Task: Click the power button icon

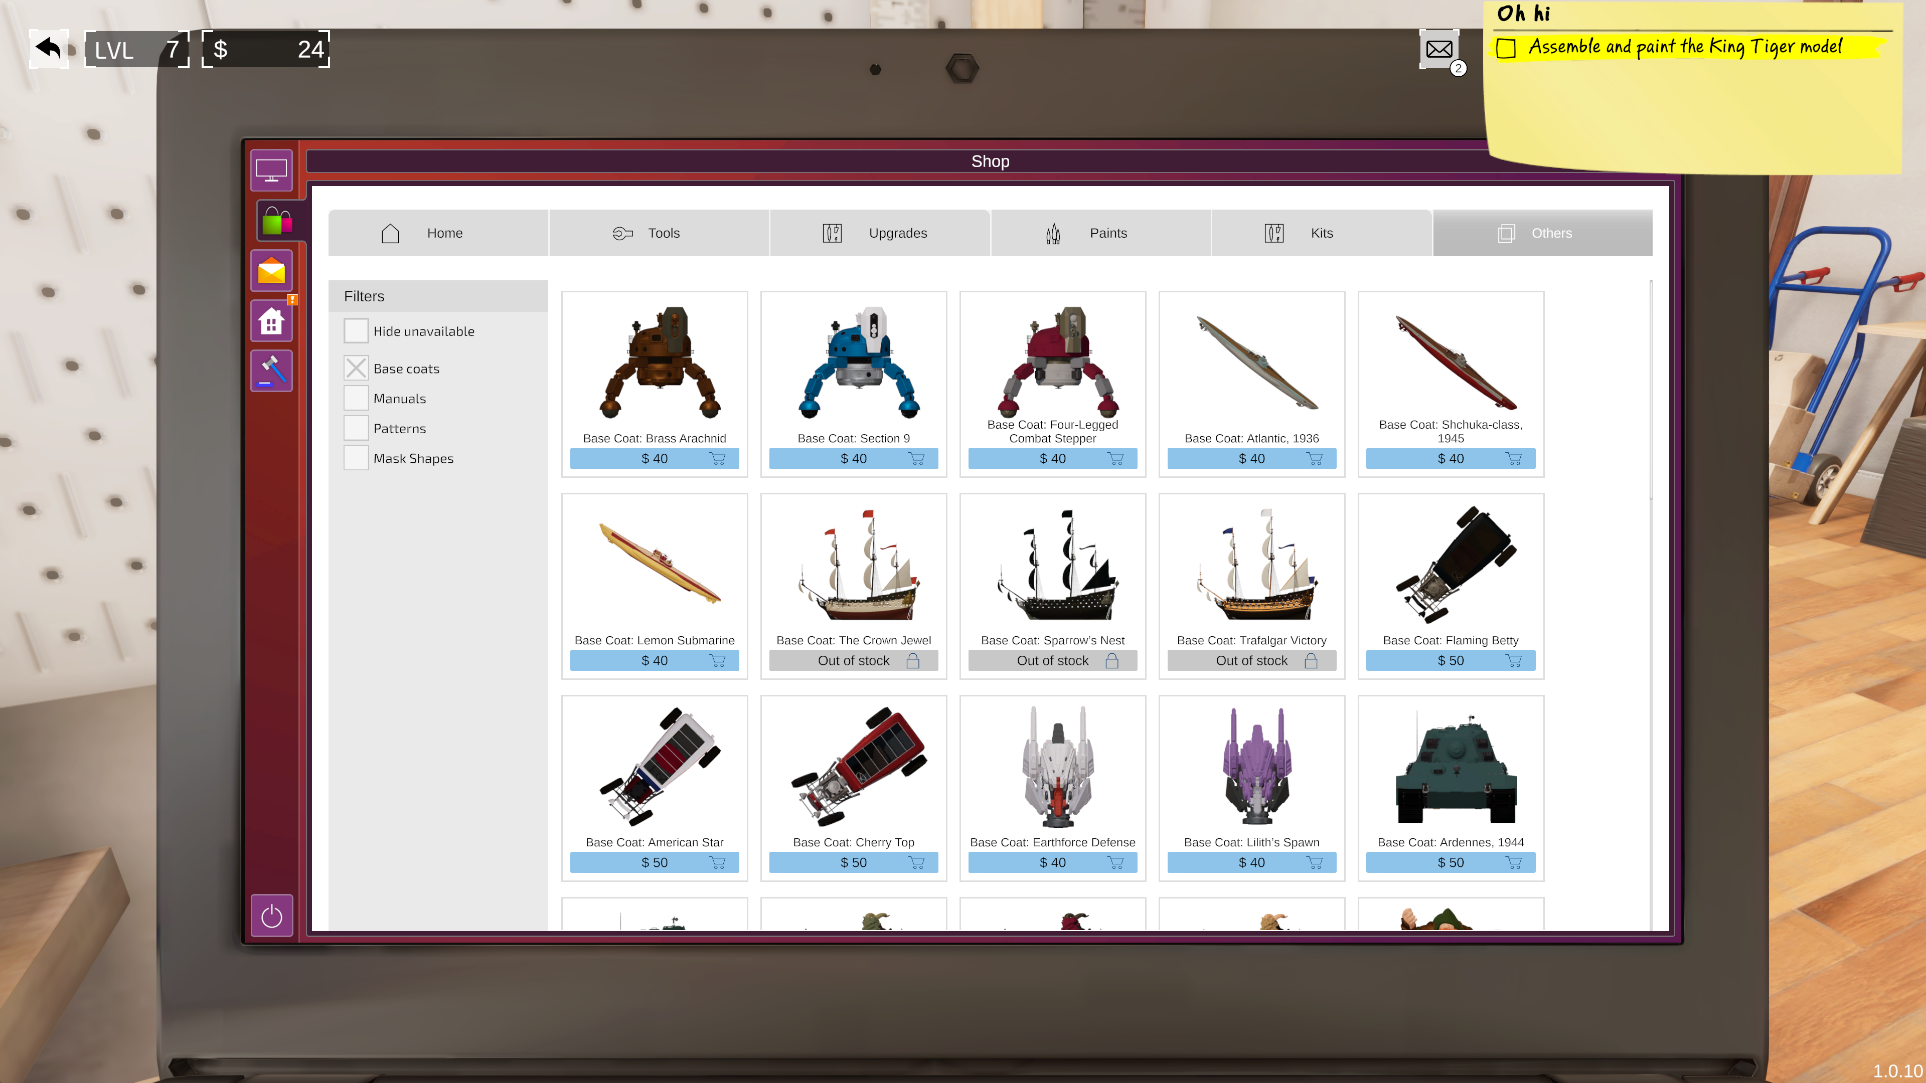Action: 271,916
